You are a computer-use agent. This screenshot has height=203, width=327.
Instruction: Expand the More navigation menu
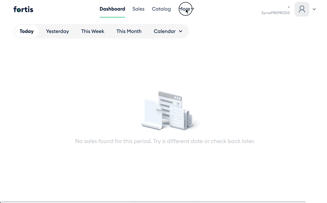[186, 9]
